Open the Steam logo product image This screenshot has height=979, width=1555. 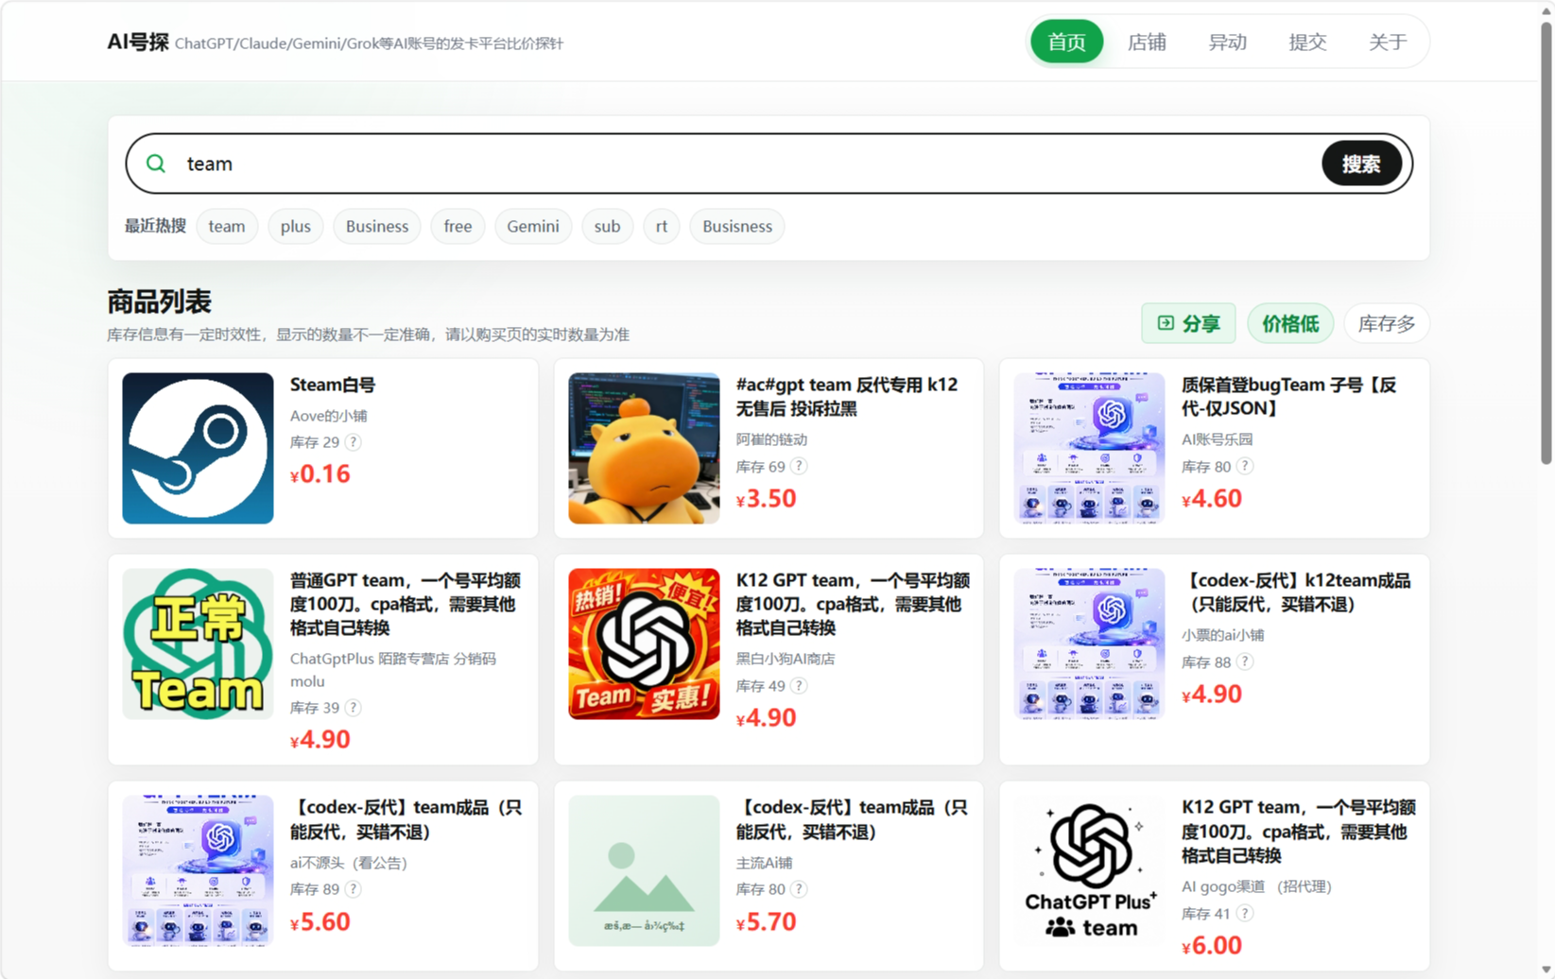click(198, 448)
